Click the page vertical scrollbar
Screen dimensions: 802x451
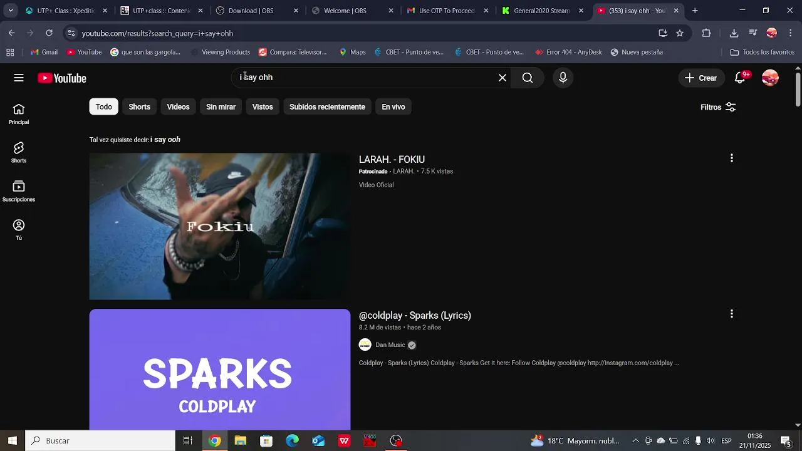point(798,89)
